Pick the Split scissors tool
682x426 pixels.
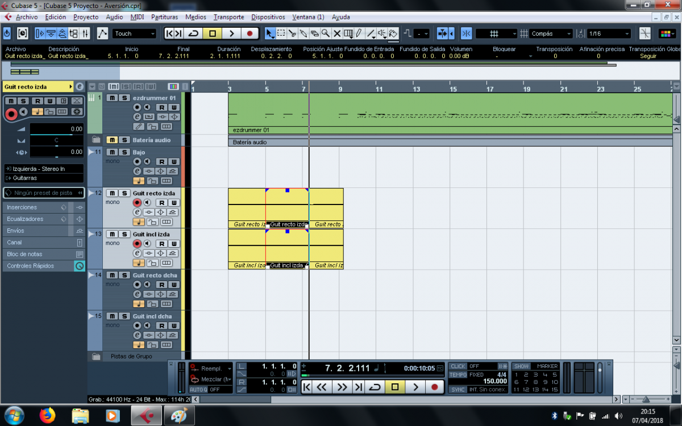coord(292,34)
